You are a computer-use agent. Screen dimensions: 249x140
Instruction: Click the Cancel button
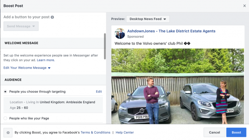point(214,133)
